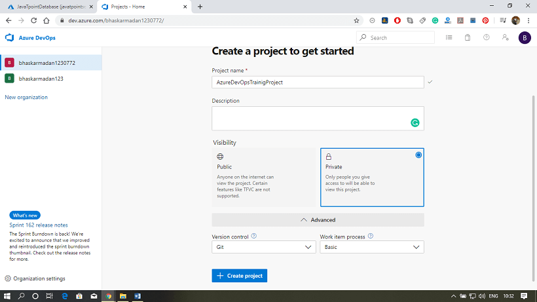The width and height of the screenshot is (537, 302).
Task: Click the Pinterest extension icon
Action: pos(485,20)
